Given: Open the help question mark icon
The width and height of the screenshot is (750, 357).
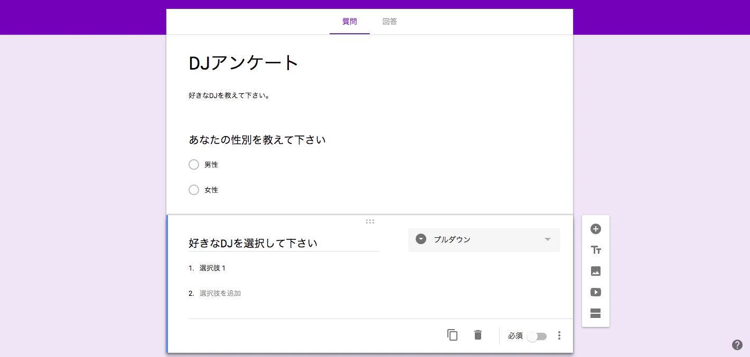Looking at the screenshot, I should (x=737, y=345).
